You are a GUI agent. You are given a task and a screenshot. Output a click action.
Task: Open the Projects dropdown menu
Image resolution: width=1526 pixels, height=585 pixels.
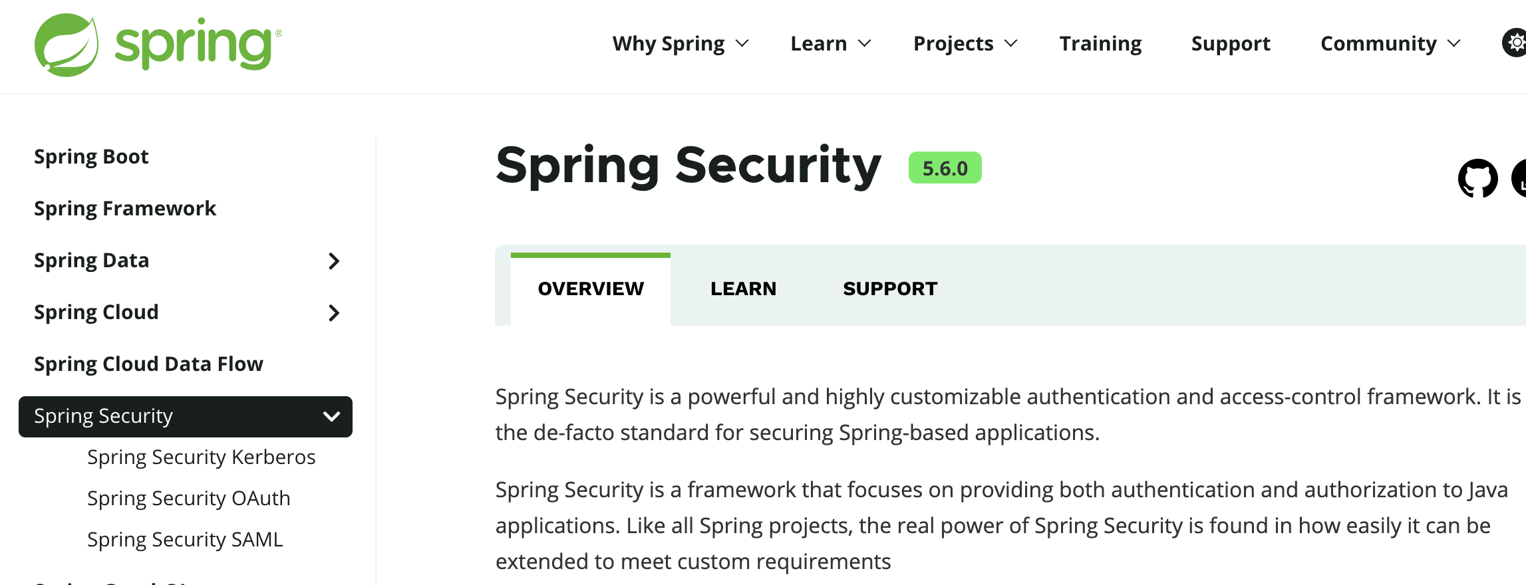pyautogui.click(x=965, y=44)
